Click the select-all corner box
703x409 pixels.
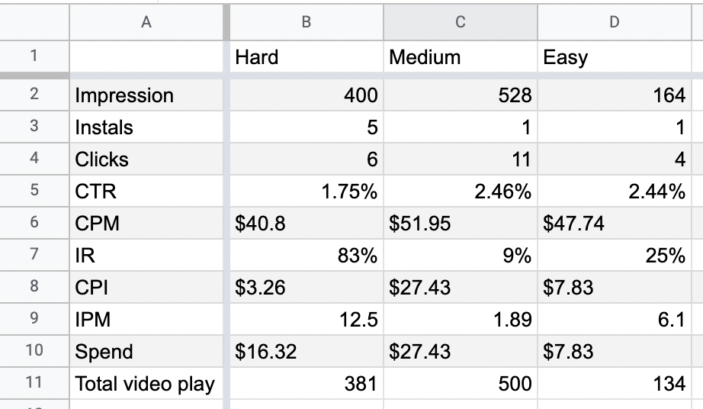[x=34, y=22]
